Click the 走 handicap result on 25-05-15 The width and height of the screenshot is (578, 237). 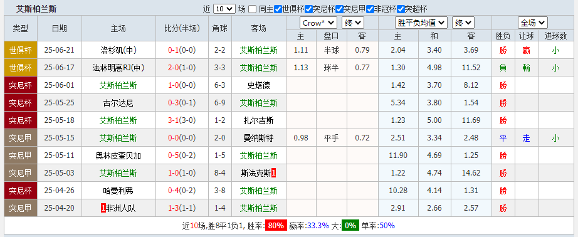(x=526, y=138)
